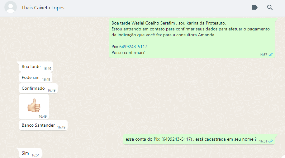Click read receipt checkmarks on 14:57 message
Viewport: 285px width, 158px height.
coord(271,55)
